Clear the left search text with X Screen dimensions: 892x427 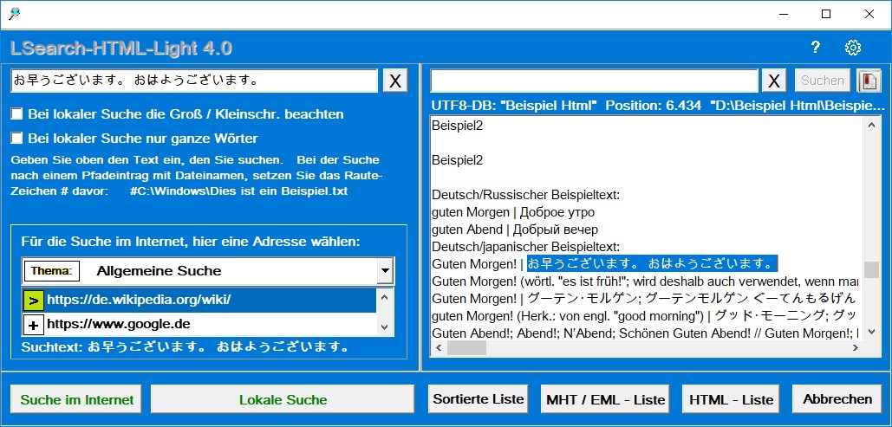click(x=394, y=81)
